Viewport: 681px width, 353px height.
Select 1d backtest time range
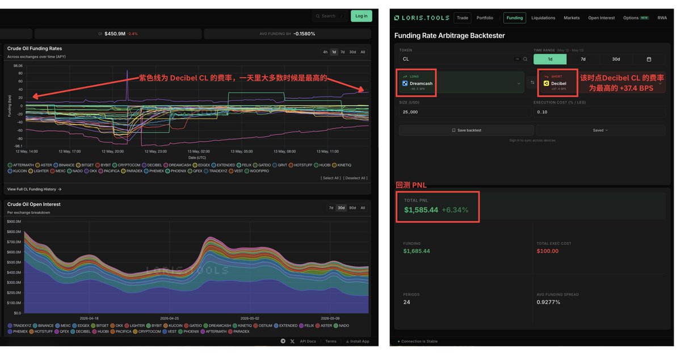pos(550,59)
